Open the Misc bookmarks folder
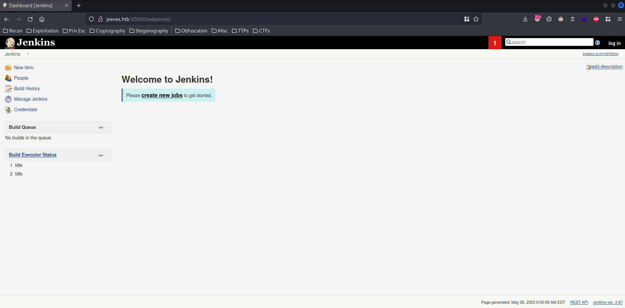This screenshot has height=308, width=625. point(219,31)
